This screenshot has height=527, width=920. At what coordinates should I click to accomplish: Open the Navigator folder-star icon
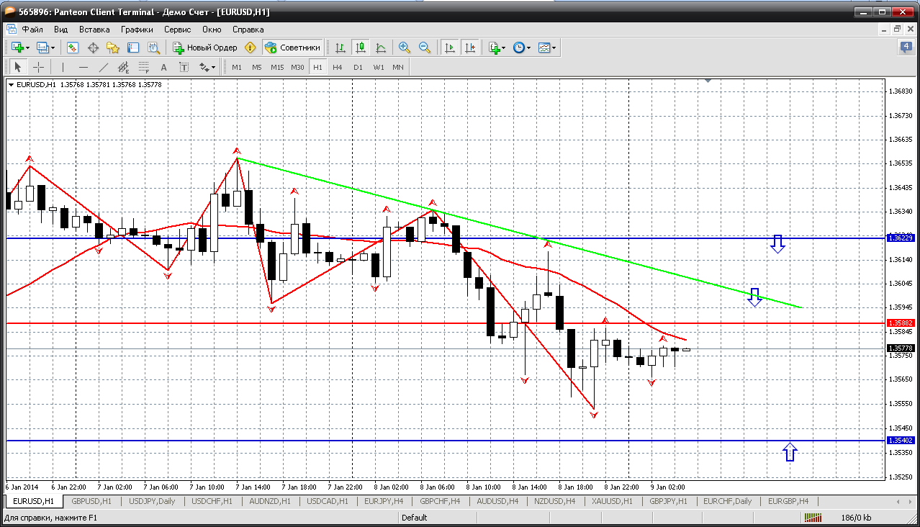click(113, 48)
